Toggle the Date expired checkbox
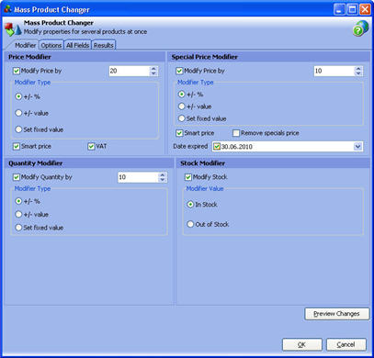374x358 pixels. [x=217, y=147]
